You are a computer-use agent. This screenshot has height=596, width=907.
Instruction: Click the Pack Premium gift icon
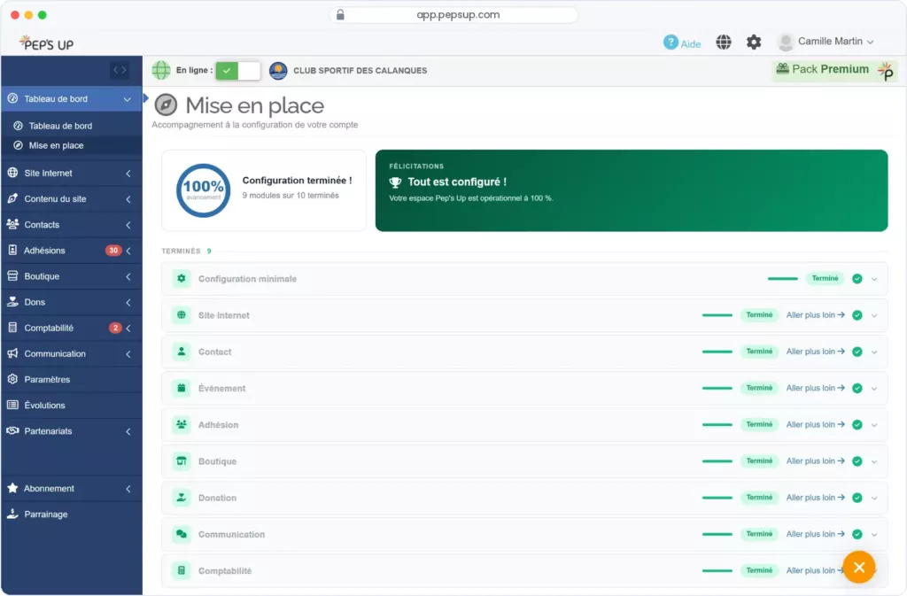coord(782,68)
